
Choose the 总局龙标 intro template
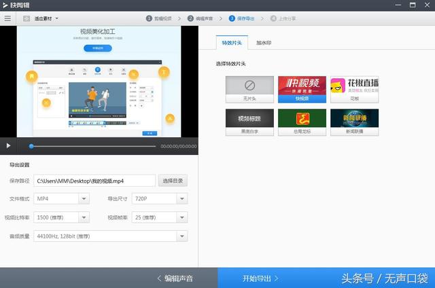(302, 122)
